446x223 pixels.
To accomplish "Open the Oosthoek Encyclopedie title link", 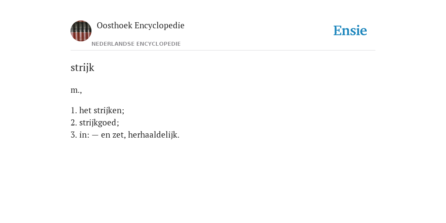I will [x=141, y=26].
